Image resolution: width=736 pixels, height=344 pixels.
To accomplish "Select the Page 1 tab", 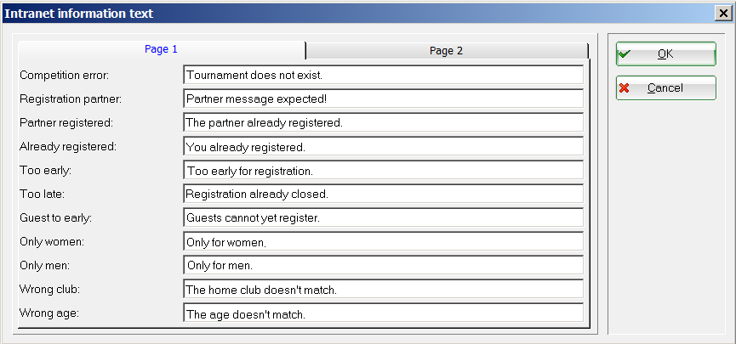I will (x=161, y=49).
